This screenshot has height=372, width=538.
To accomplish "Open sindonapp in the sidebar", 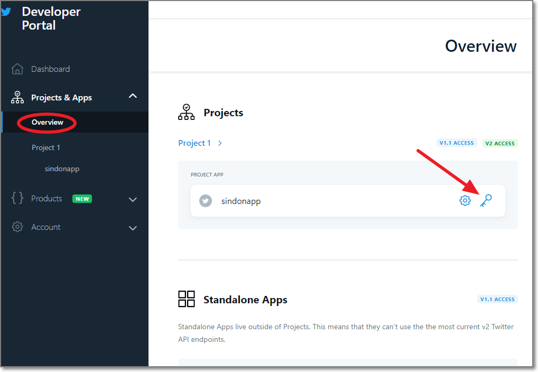I will click(62, 169).
